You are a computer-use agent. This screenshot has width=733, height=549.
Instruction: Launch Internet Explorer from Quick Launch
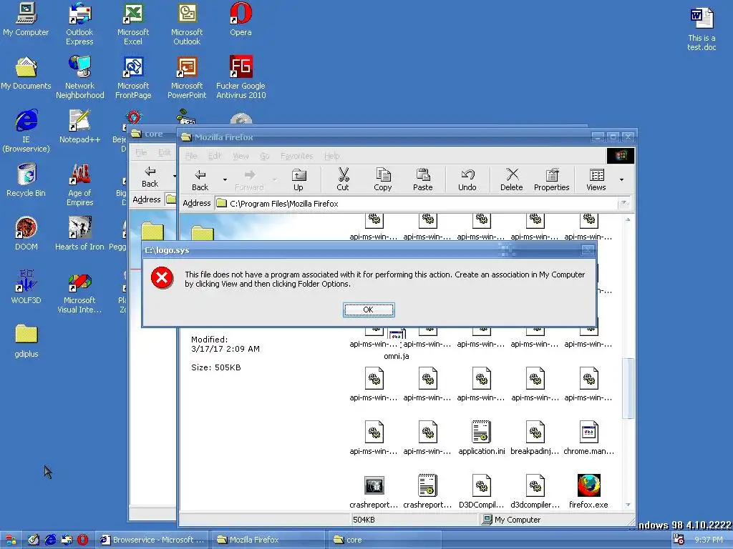click(x=50, y=540)
